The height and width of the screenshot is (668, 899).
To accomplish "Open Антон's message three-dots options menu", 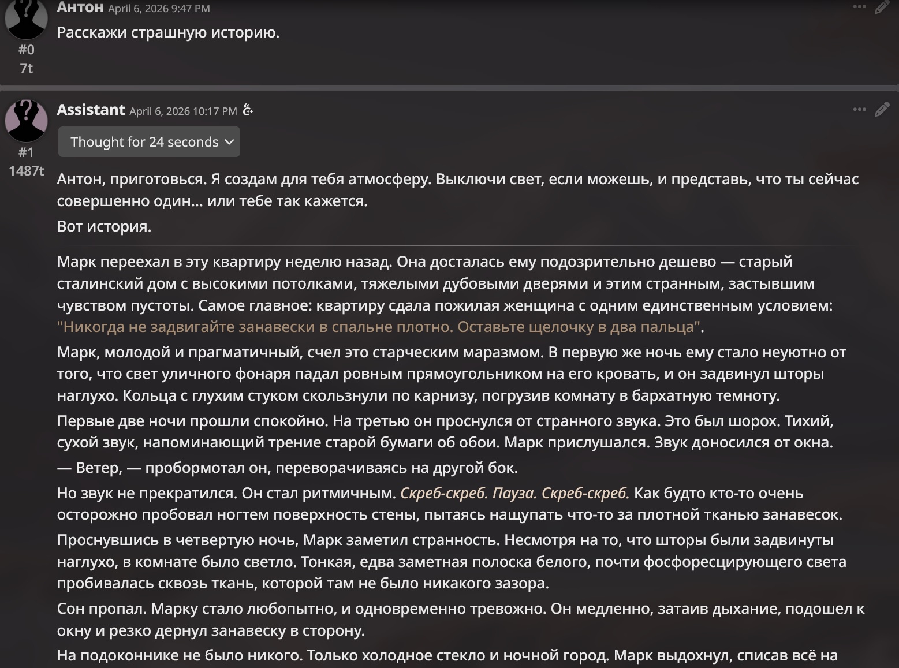I will (859, 7).
